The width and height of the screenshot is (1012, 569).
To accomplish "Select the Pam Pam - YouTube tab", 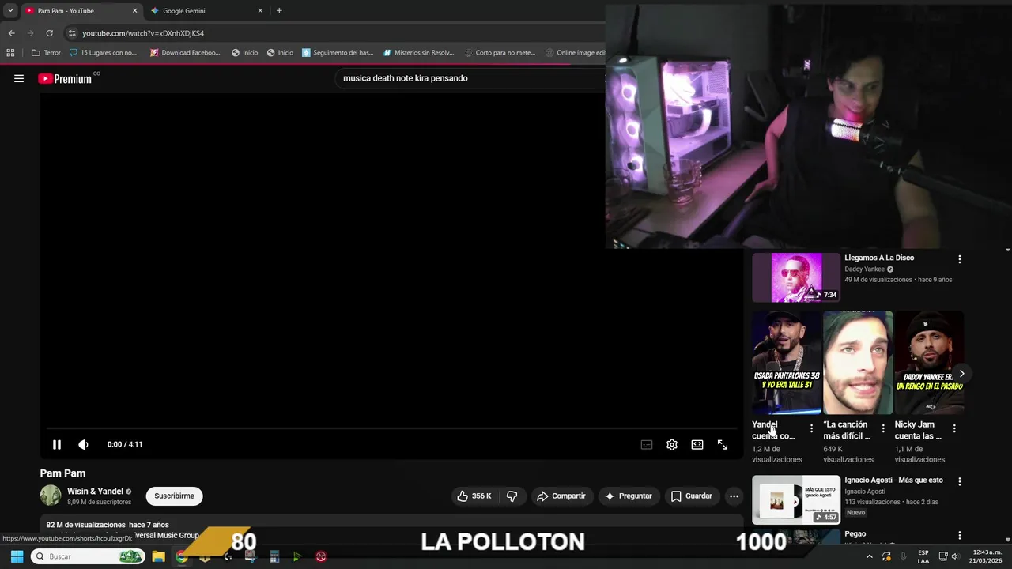I will tap(66, 11).
